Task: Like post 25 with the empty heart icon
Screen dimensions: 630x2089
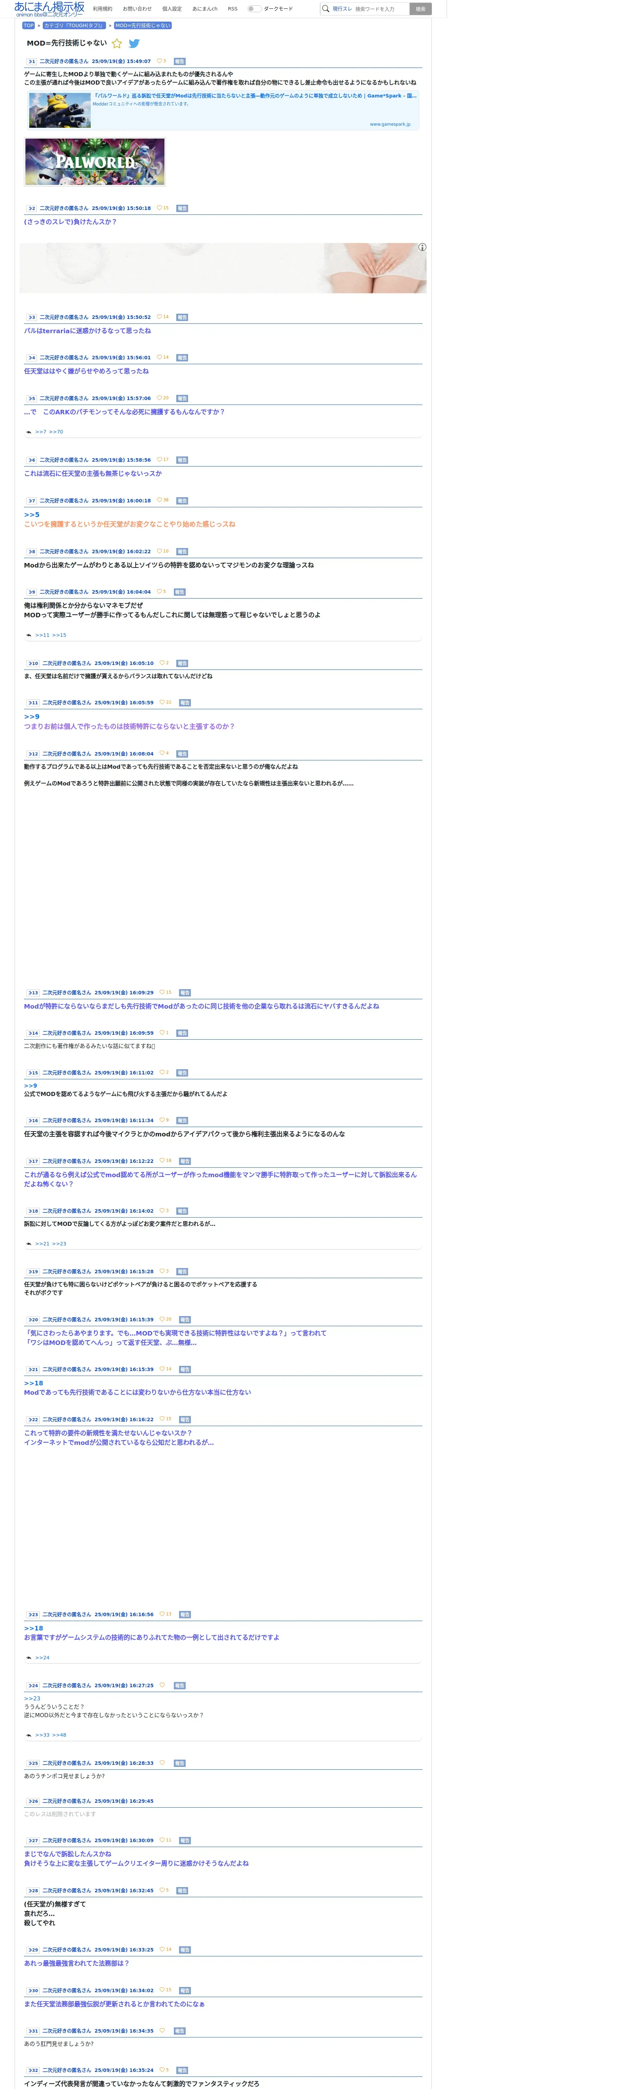Action: [x=162, y=1763]
